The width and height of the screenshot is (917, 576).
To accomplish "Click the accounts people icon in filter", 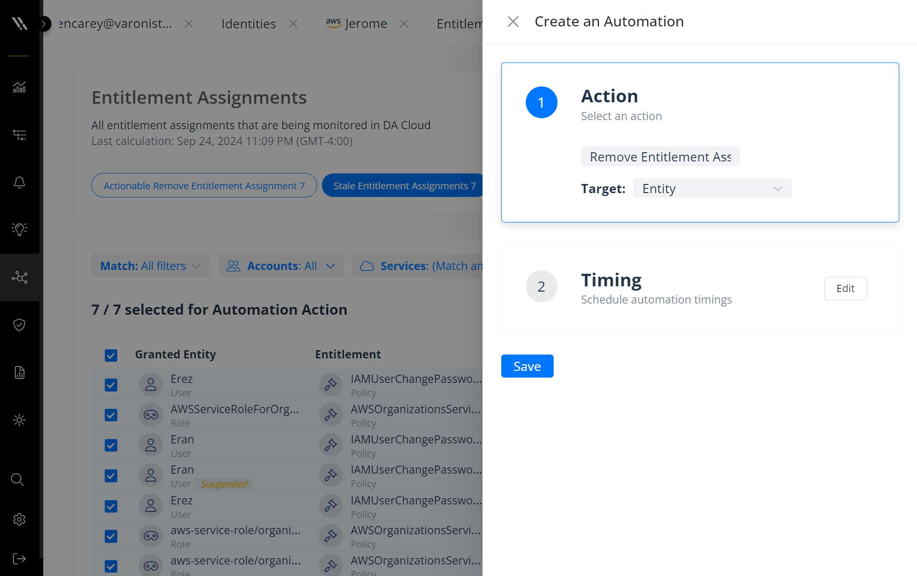I will 234,266.
